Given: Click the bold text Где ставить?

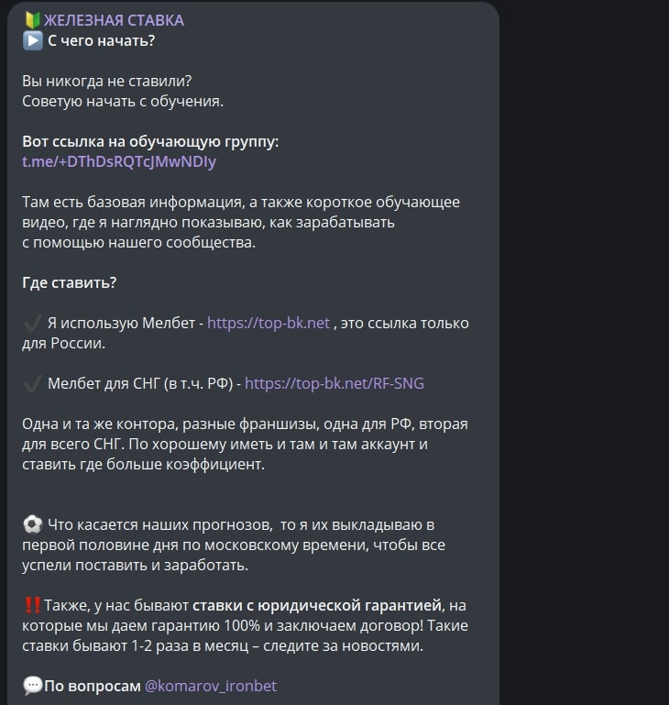Looking at the screenshot, I should pos(70,282).
